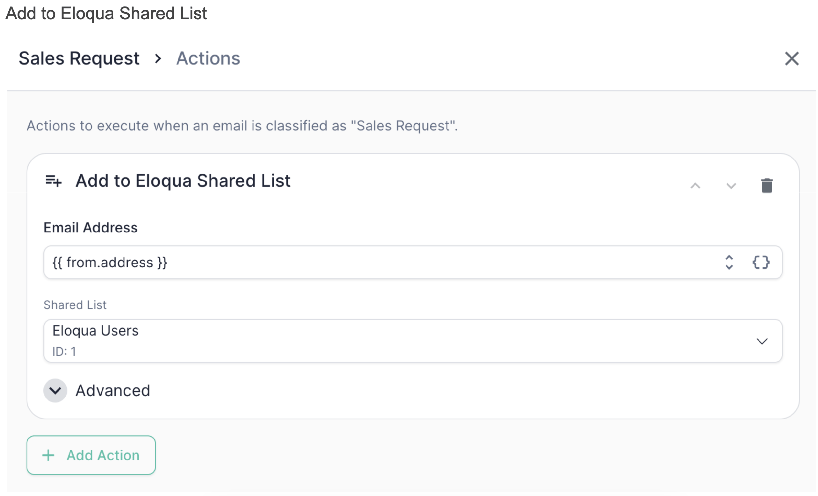Open the Shared List dropdown arrow

761,341
